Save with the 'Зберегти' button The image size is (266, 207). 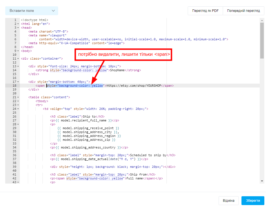click(x=253, y=201)
